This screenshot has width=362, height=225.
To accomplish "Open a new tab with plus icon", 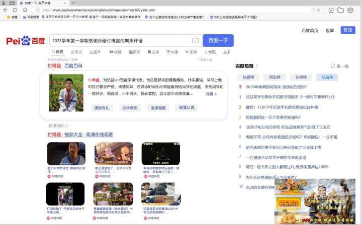I will pos(73,3).
